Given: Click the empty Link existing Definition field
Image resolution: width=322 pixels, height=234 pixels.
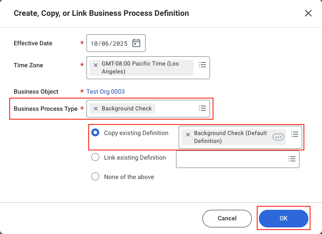Looking at the screenshot, I should (x=238, y=159).
